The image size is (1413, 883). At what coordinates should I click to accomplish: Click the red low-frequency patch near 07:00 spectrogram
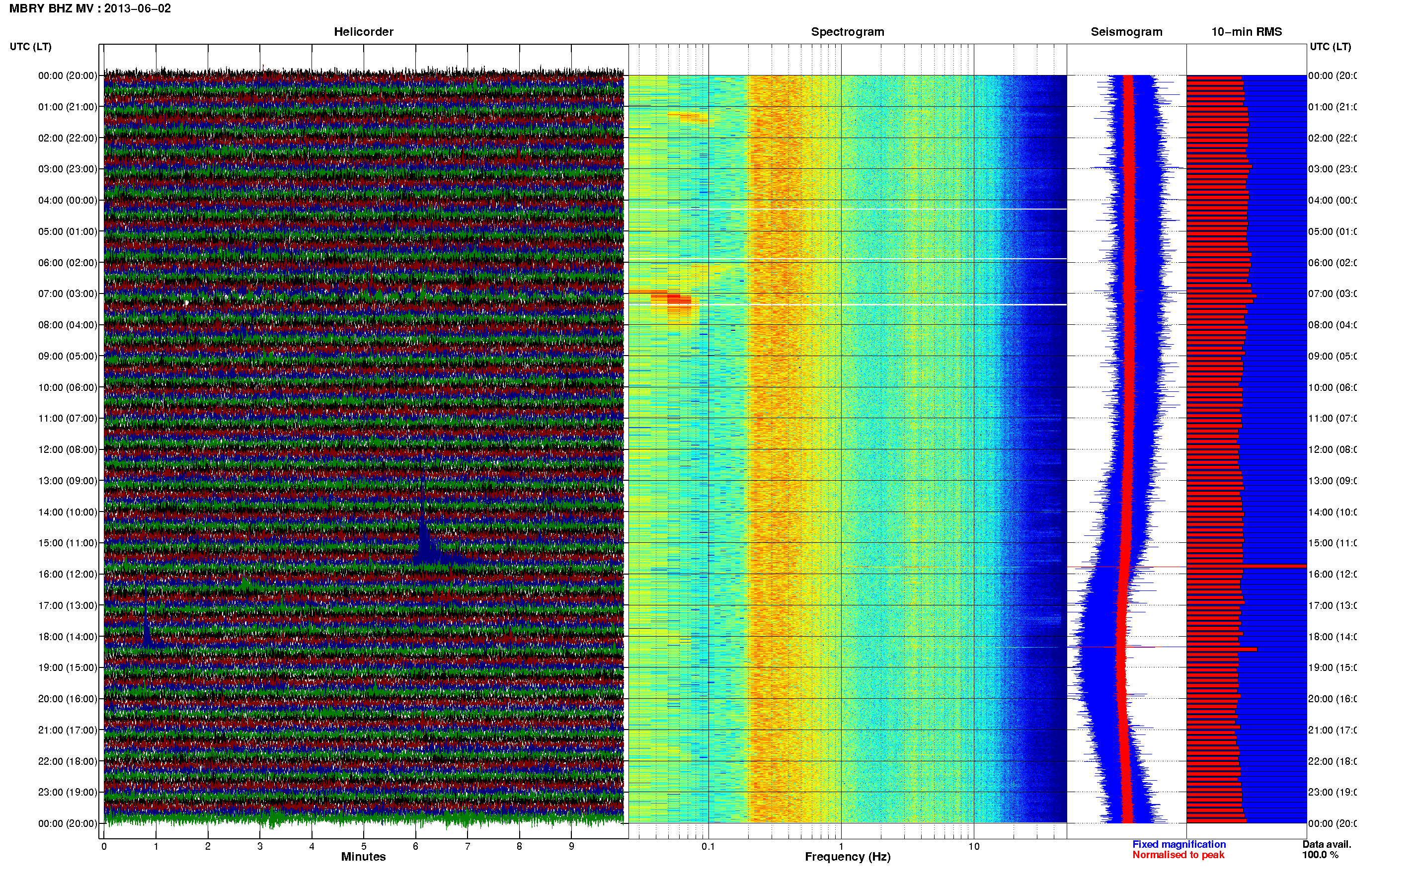click(674, 300)
